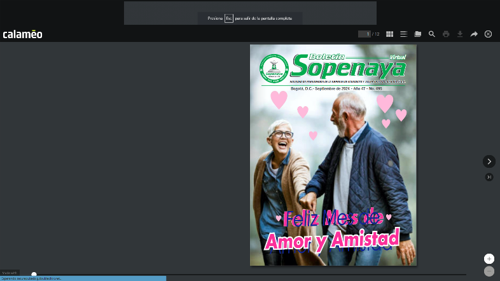Zoom in with the plus button
The height and width of the screenshot is (281, 500).
coord(489,259)
